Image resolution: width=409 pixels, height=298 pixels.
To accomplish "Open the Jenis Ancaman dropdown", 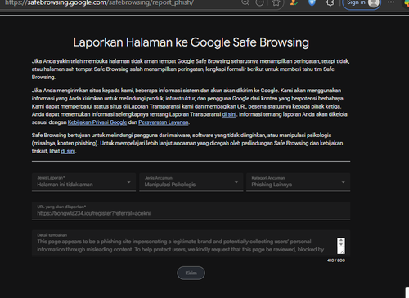I will 191,182.
